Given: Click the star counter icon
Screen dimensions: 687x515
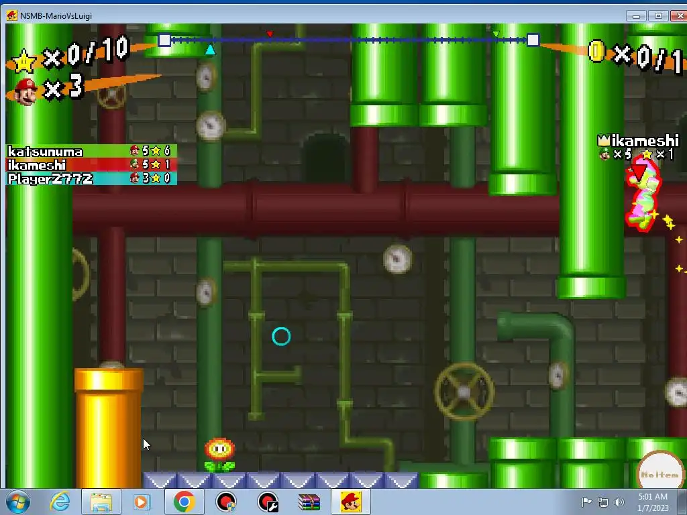Looking at the screenshot, I should click(x=23, y=60).
